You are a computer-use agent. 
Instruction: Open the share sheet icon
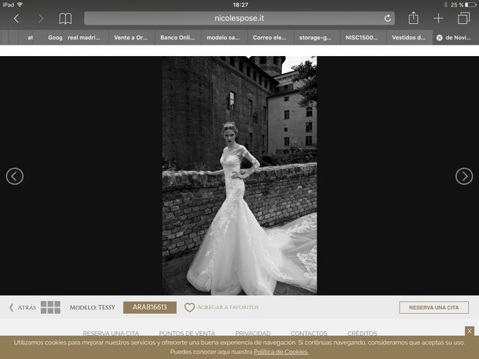(413, 18)
